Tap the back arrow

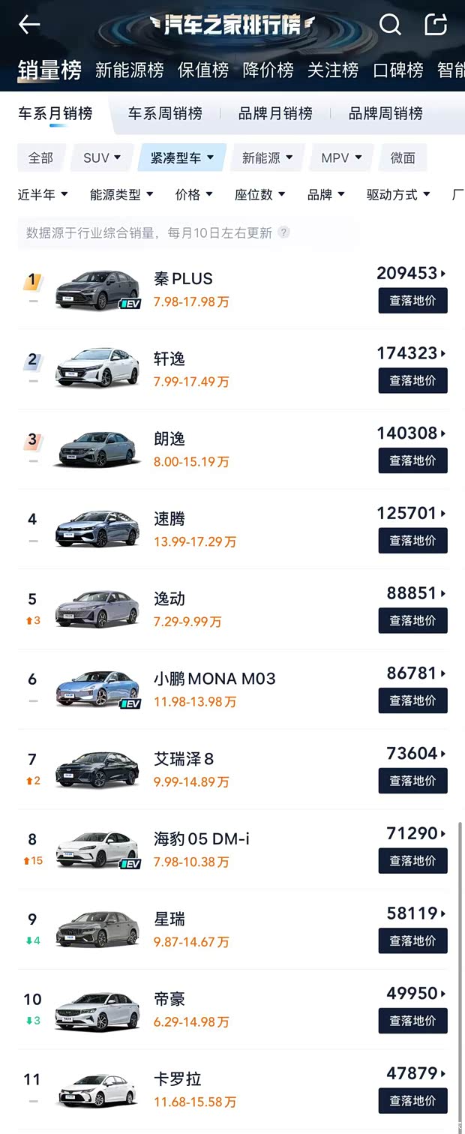coord(28,25)
